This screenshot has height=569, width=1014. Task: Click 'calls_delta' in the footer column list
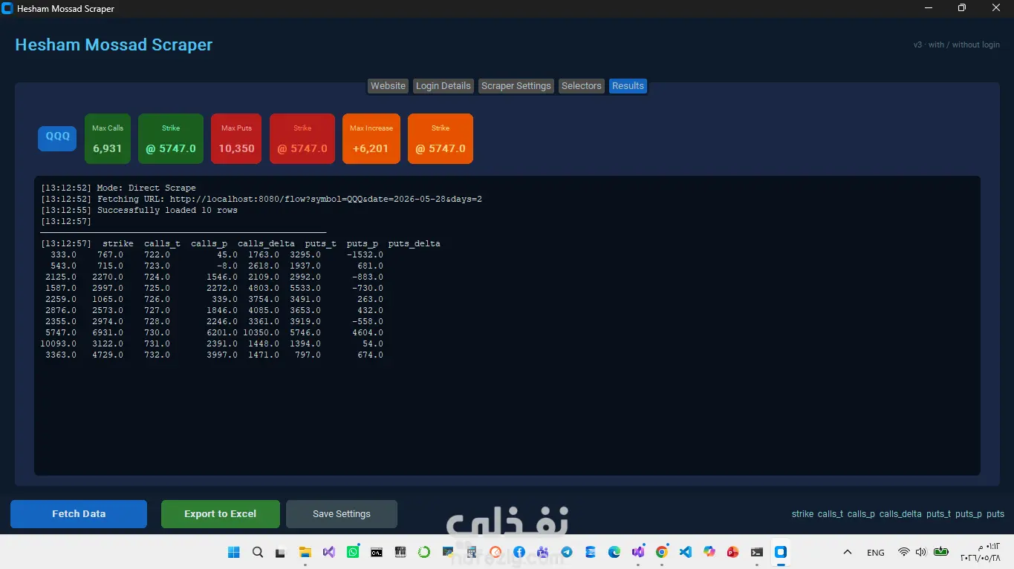coord(900,514)
